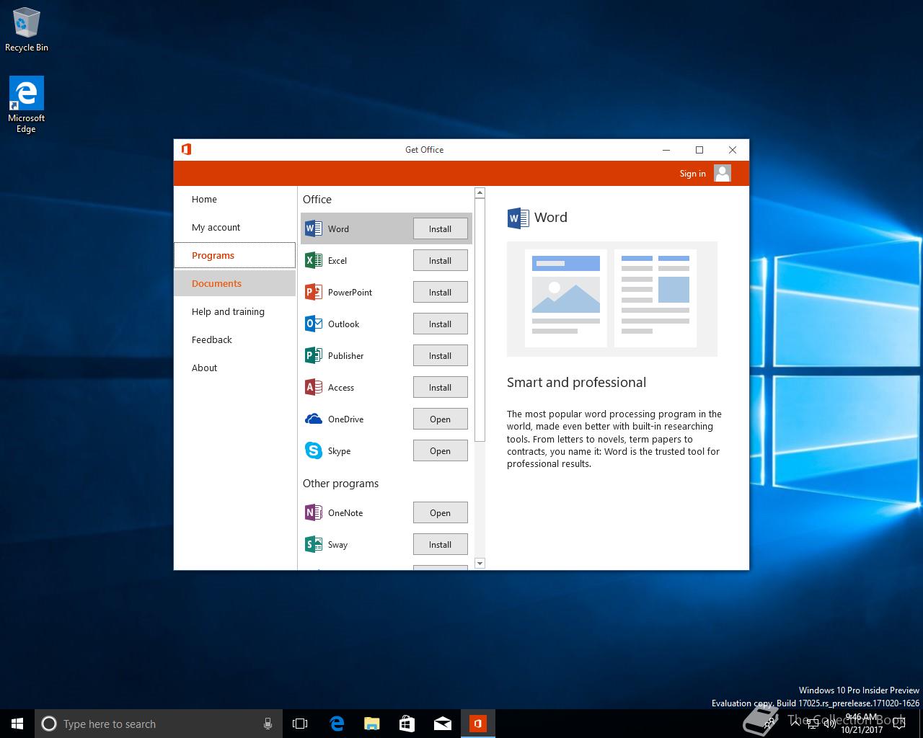Screen dimensions: 923x738
Task: Open the Mail app from the taskbar
Action: (x=442, y=724)
